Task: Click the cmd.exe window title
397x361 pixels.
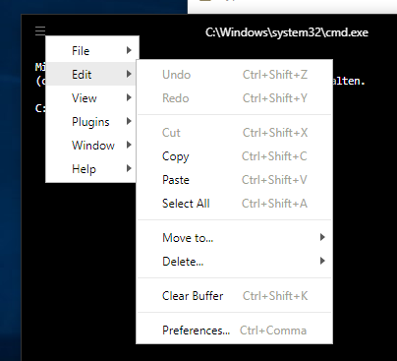Action: (x=287, y=32)
